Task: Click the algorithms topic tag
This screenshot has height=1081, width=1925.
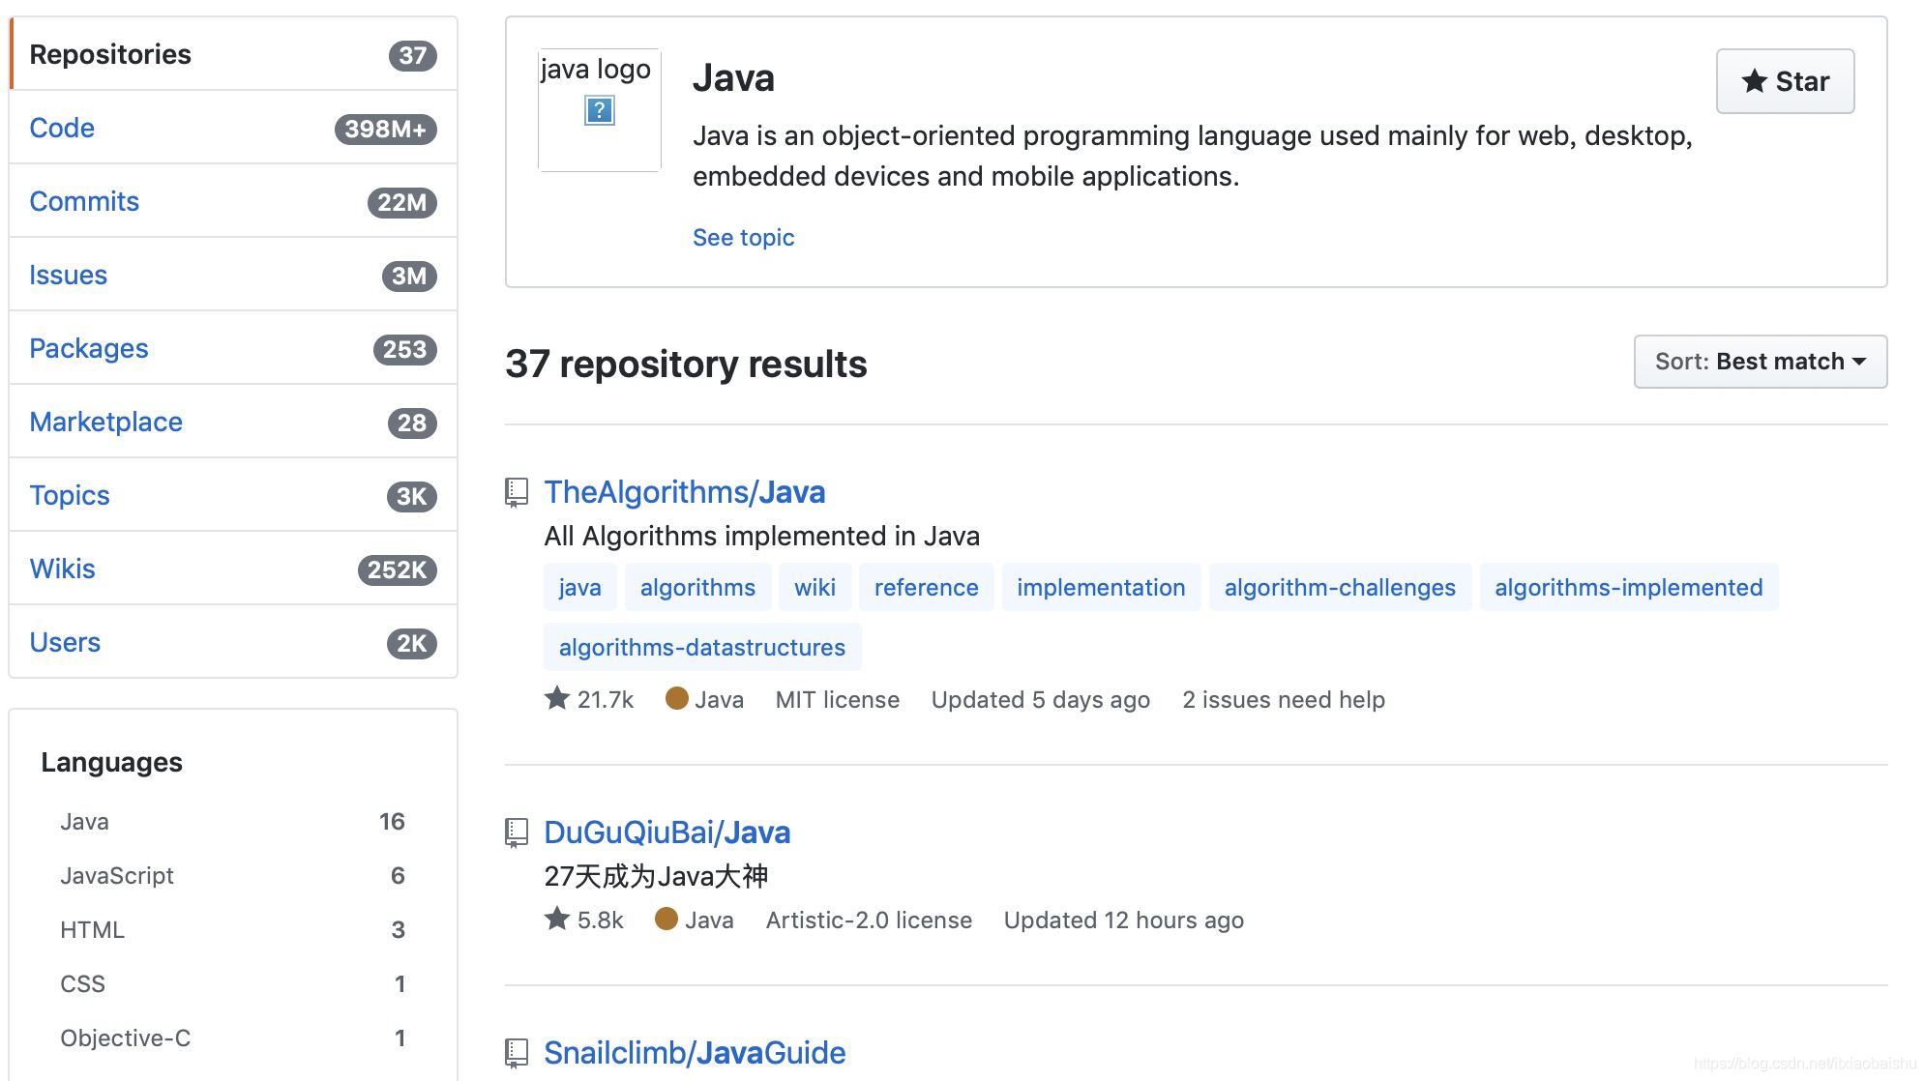Action: pyautogui.click(x=697, y=588)
